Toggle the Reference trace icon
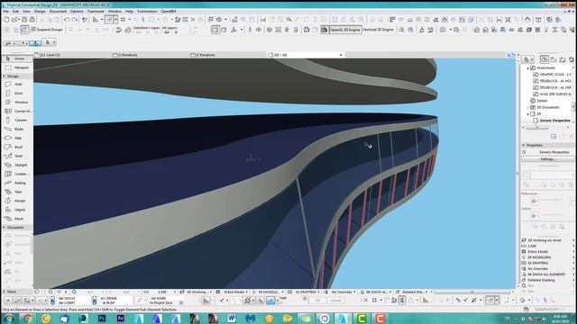The height and width of the screenshot is (324, 577). (534, 201)
